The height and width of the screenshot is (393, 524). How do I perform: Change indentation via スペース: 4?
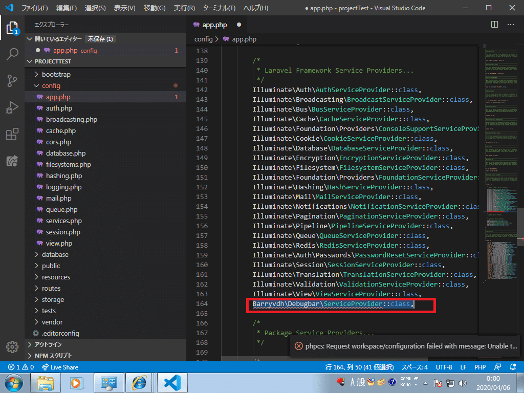coord(414,367)
